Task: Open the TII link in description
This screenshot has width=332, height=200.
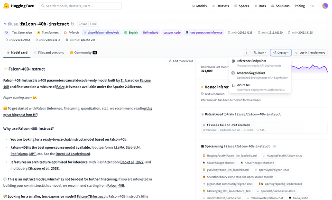Action: (x=122, y=81)
